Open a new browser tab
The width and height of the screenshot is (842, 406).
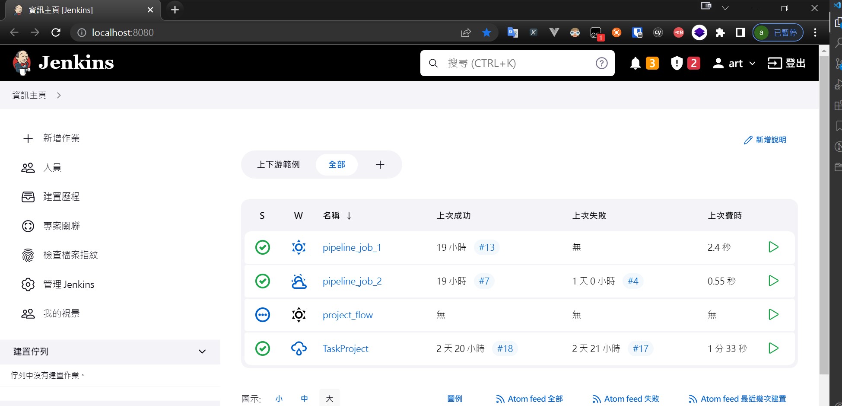click(x=175, y=10)
